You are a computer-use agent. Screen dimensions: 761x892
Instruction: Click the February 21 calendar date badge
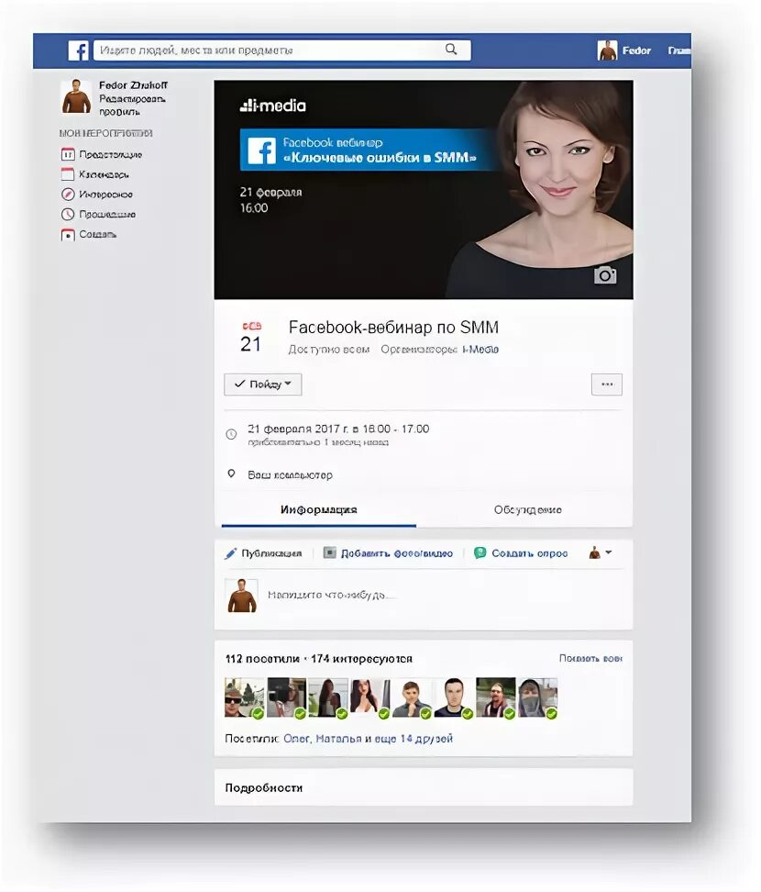click(250, 338)
